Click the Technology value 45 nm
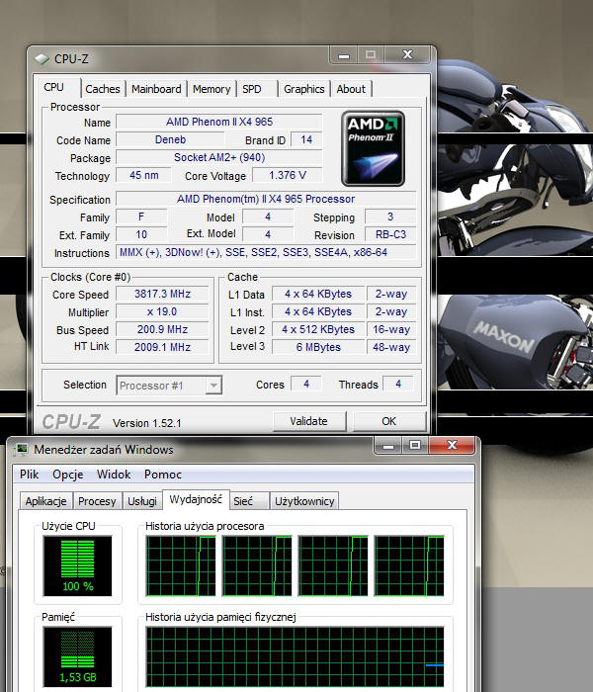 click(143, 175)
